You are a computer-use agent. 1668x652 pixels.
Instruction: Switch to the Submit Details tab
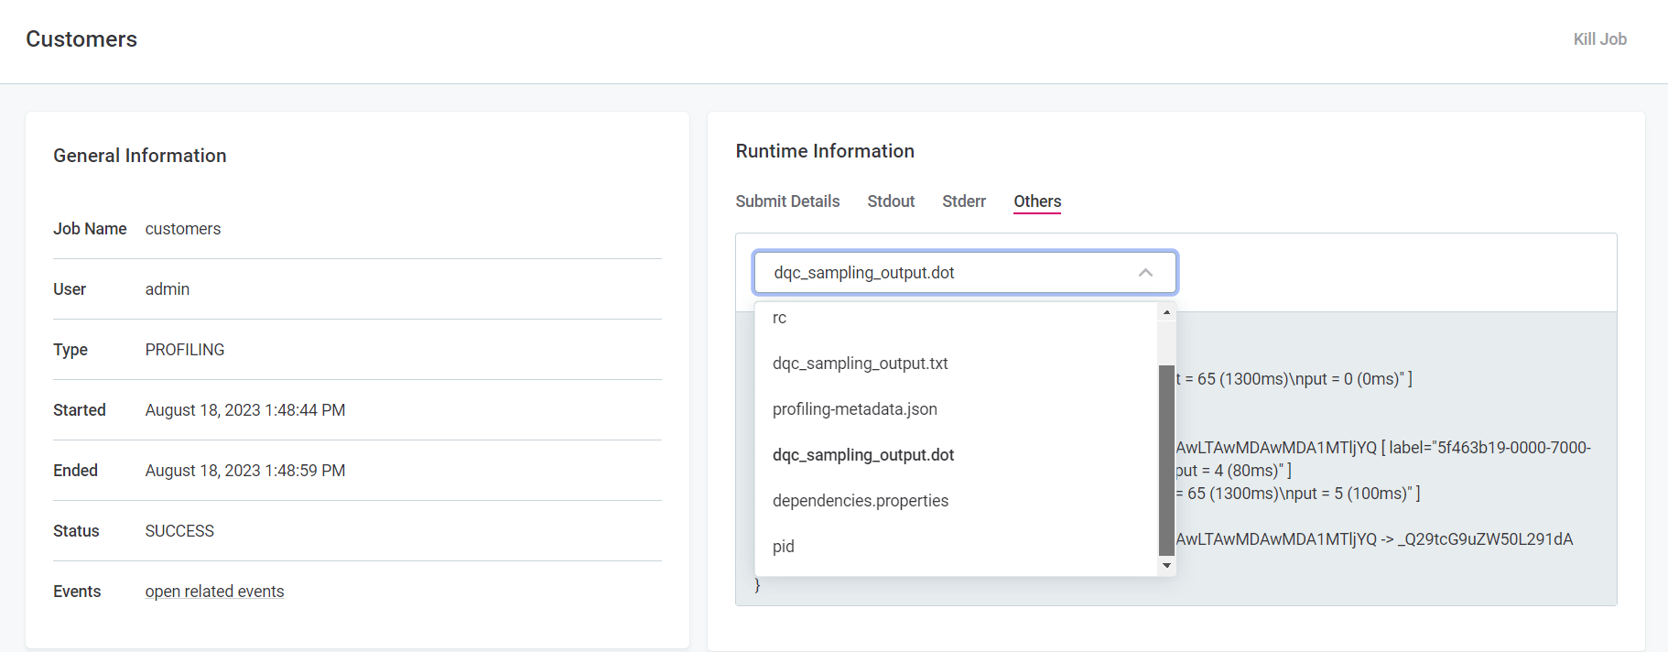tap(787, 201)
